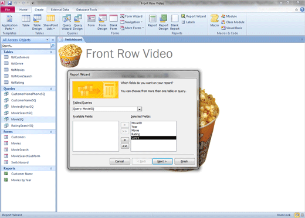Create Labels from the ribbon

188,22
